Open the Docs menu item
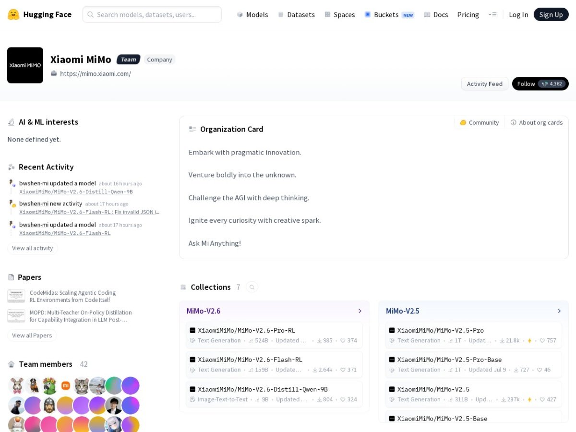The image size is (576, 432). point(436,14)
